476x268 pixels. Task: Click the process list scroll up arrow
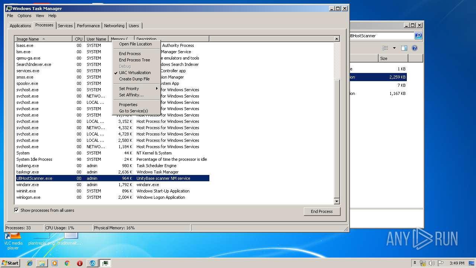coord(337,39)
